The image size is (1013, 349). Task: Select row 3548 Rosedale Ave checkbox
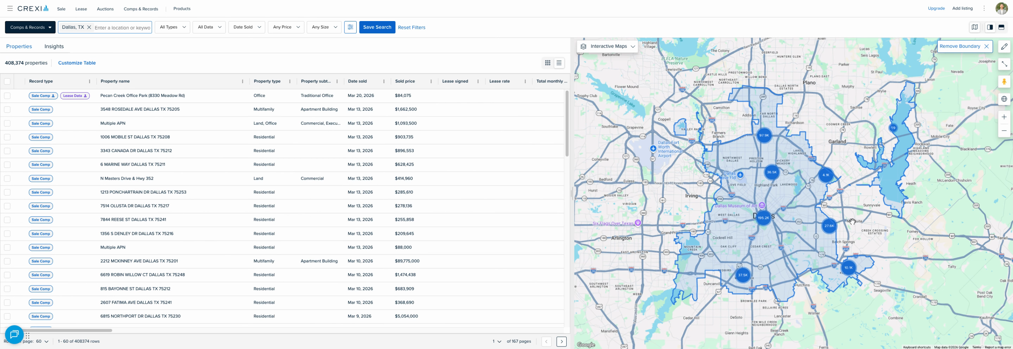coord(7,110)
